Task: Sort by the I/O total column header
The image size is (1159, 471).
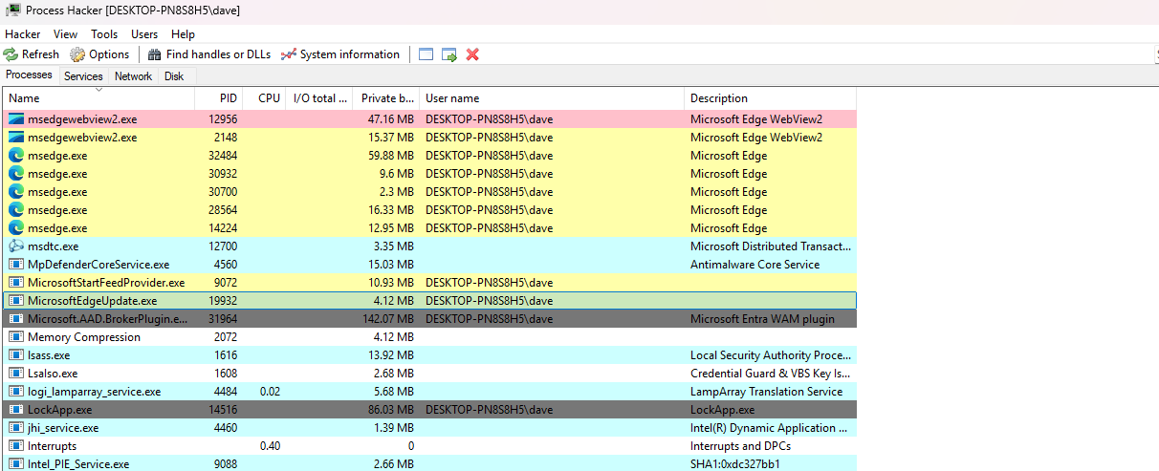Action: pyautogui.click(x=319, y=98)
